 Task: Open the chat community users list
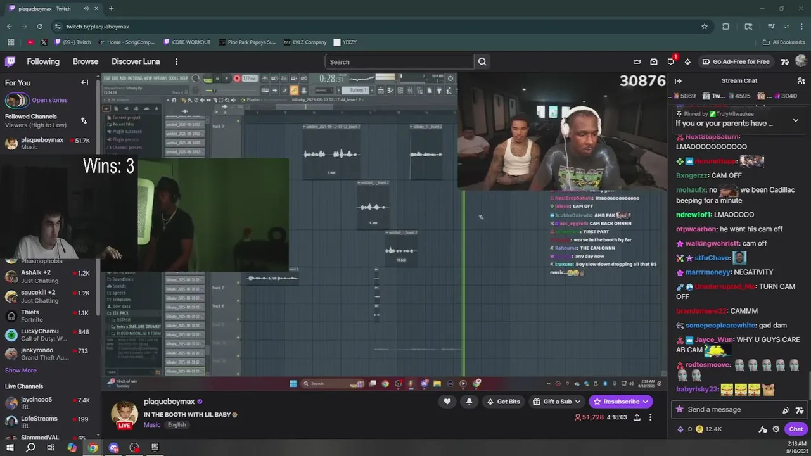[x=801, y=80]
